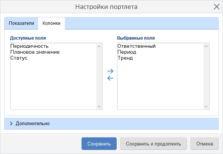Click the left arrow to remove field
Screen dimensions: 223x154
tap(110, 78)
